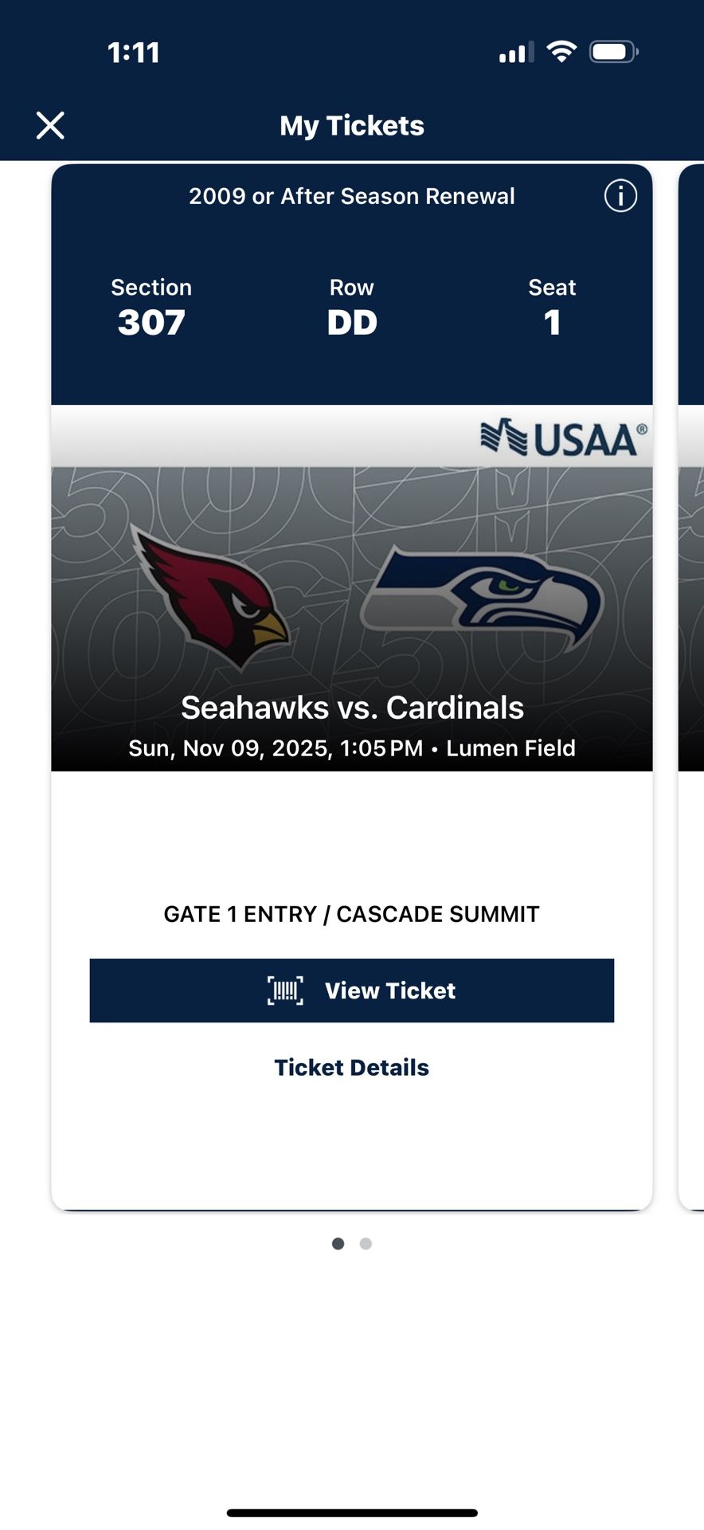This screenshot has height=1530, width=704.
Task: Tap the event date and Lumen Field line
Action: [351, 747]
